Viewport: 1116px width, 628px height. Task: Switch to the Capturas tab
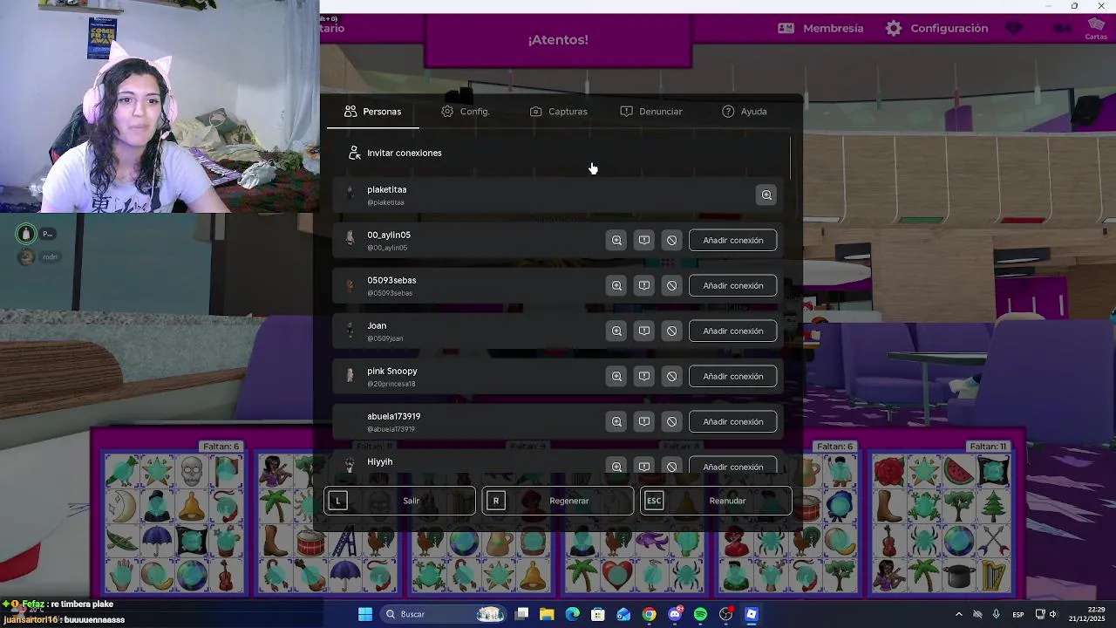click(x=559, y=112)
